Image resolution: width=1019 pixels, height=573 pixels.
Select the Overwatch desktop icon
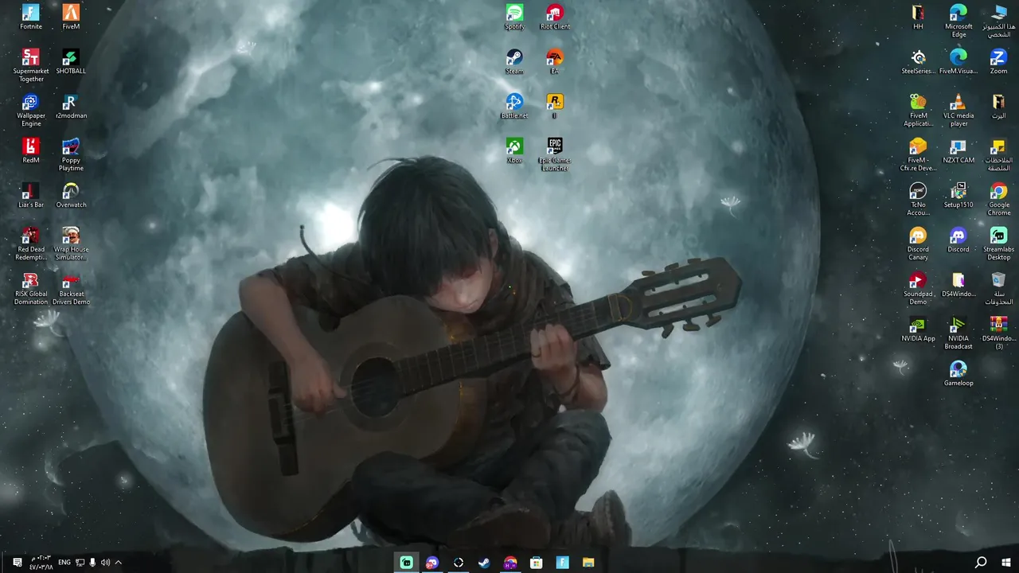71,195
